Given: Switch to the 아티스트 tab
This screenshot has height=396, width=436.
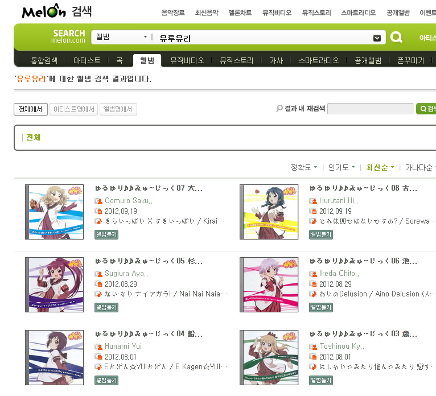Looking at the screenshot, I should click(x=87, y=60).
